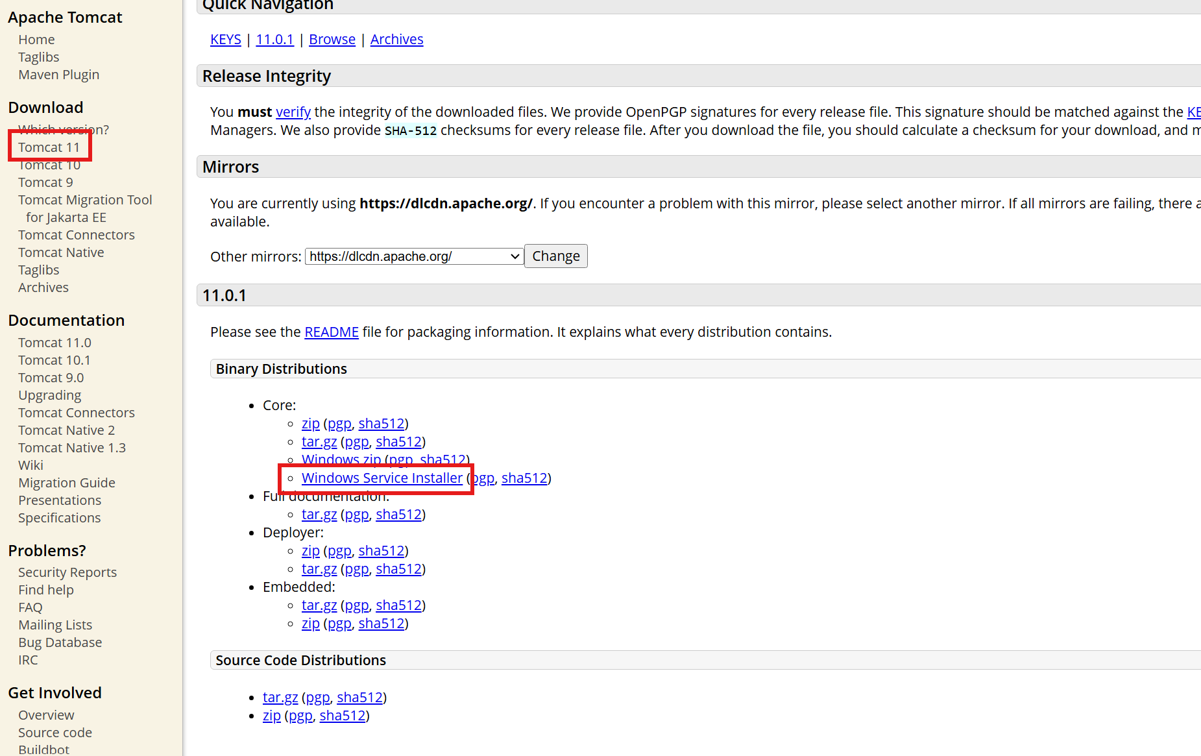Open the IRC link
Viewport: 1201px width, 756px height.
[x=28, y=660]
